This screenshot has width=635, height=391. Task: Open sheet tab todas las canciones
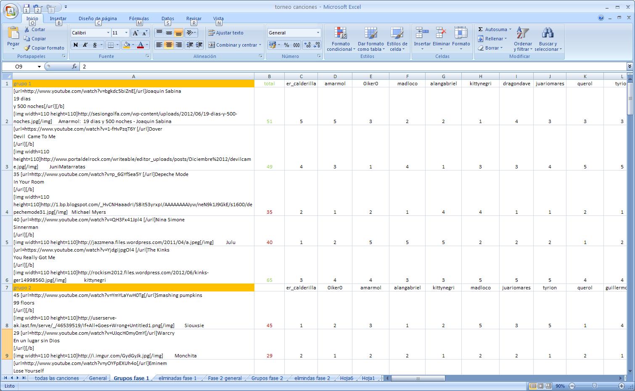57,378
